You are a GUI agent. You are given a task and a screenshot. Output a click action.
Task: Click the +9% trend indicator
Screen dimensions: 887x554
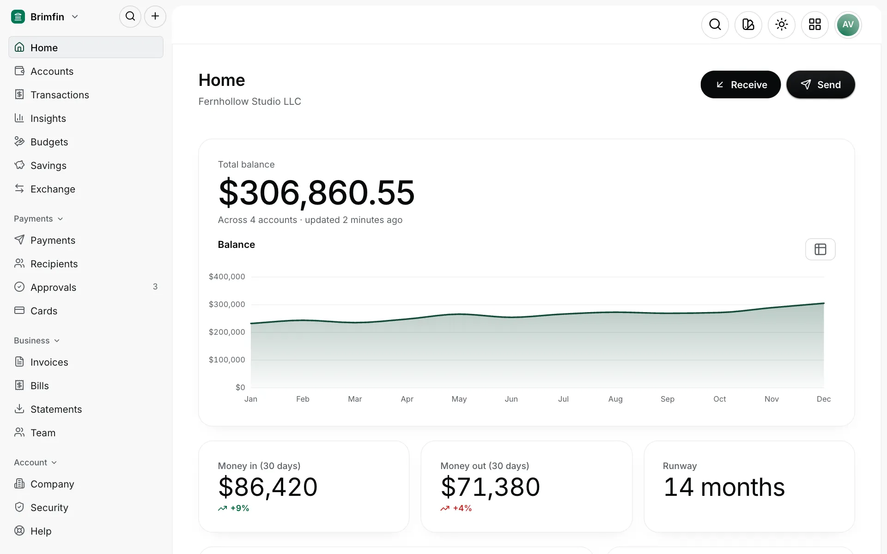234,508
